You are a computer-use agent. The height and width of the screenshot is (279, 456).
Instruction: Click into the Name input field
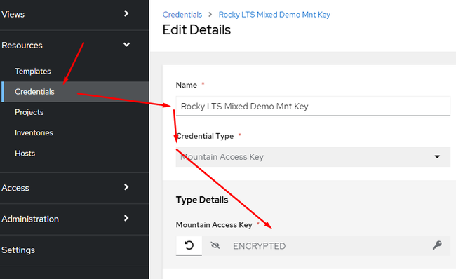(x=313, y=106)
